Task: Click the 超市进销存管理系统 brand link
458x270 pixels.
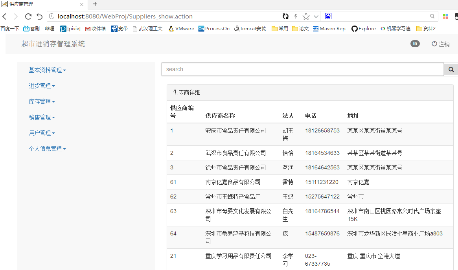Action: (53, 44)
